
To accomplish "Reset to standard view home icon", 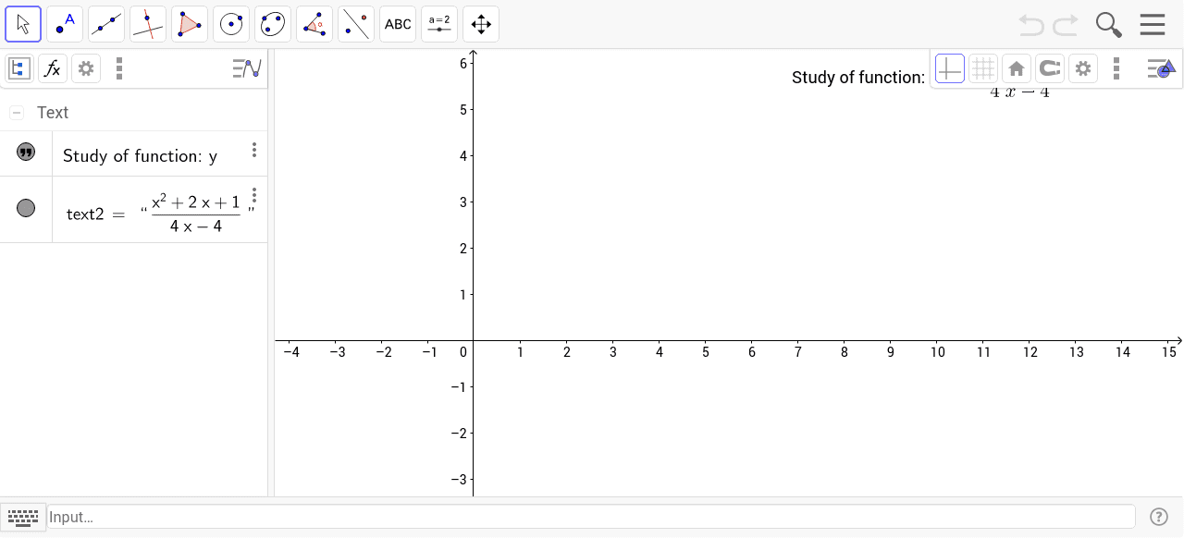I will tap(1017, 68).
